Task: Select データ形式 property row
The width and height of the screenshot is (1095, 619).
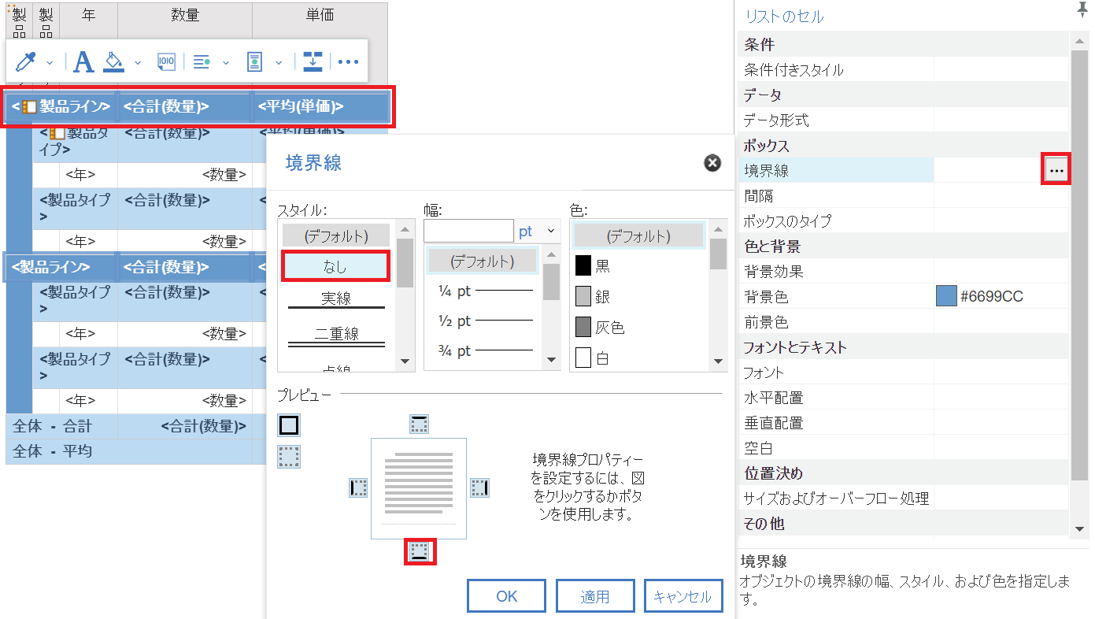Action: (904, 120)
